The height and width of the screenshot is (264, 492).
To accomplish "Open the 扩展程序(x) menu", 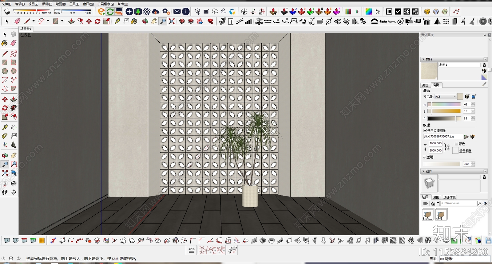I will click(x=105, y=4).
